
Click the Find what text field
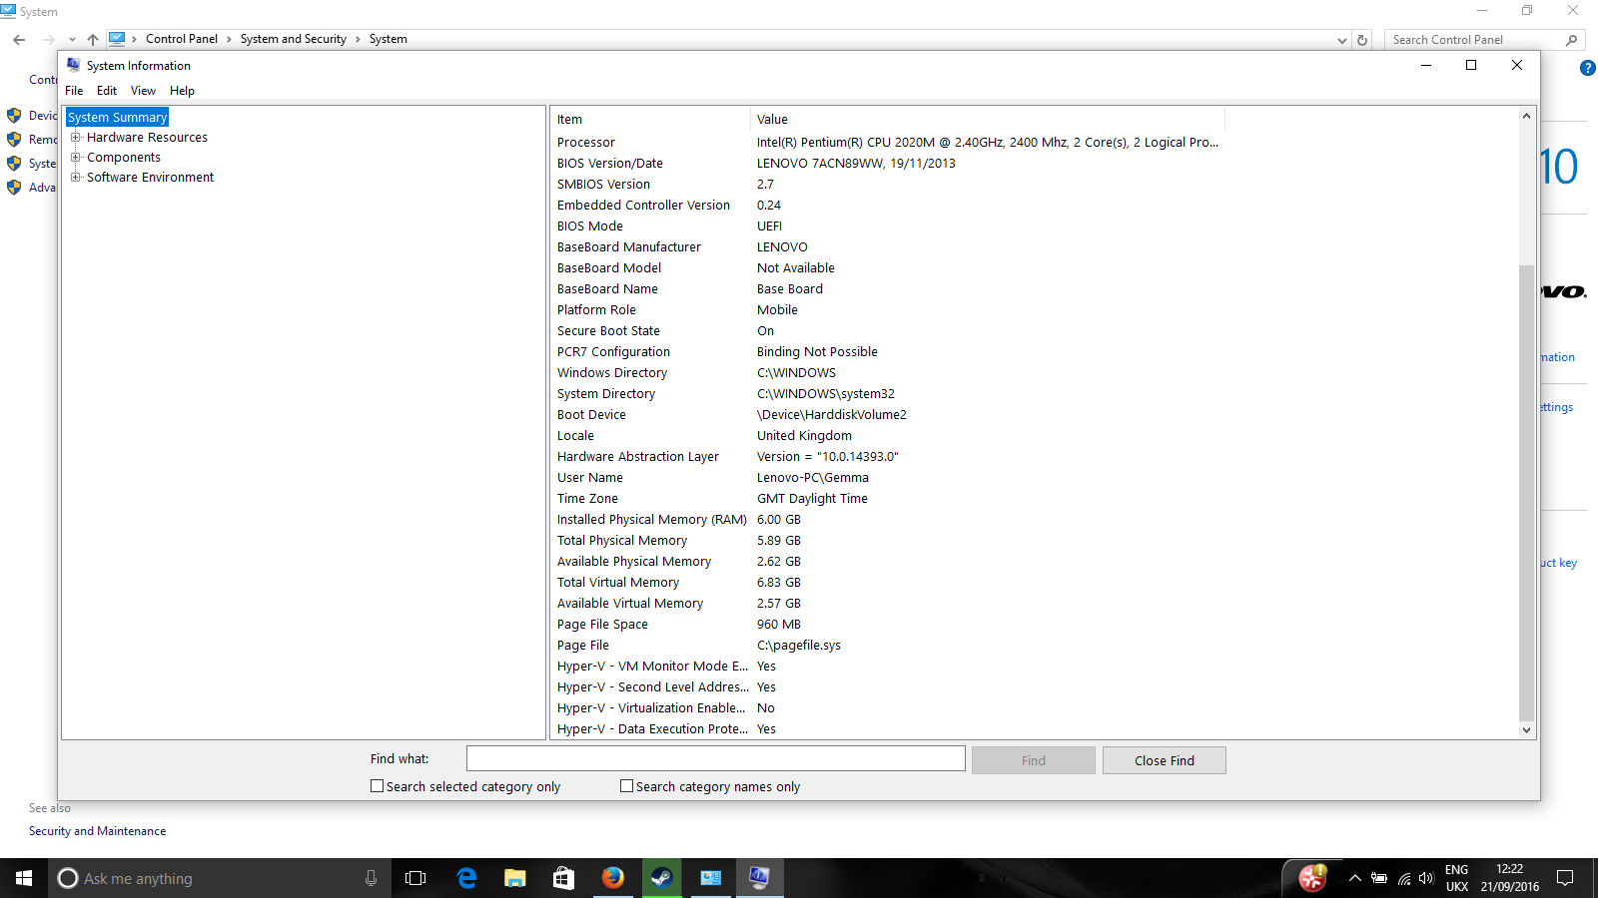click(x=716, y=759)
